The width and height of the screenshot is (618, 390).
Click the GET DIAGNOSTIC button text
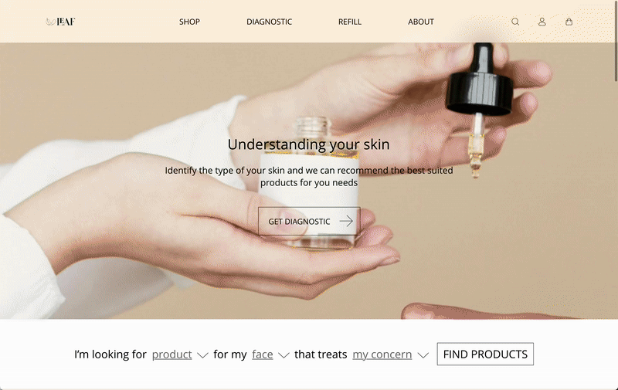pyautogui.click(x=299, y=222)
